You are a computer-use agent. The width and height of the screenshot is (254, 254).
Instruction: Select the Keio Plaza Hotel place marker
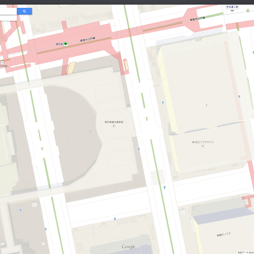click(x=202, y=146)
